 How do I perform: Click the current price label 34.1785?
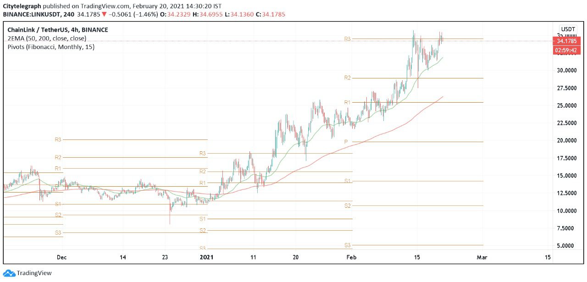[567, 41]
